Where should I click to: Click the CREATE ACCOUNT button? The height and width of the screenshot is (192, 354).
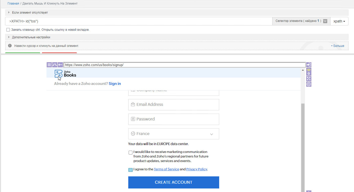[173, 182]
